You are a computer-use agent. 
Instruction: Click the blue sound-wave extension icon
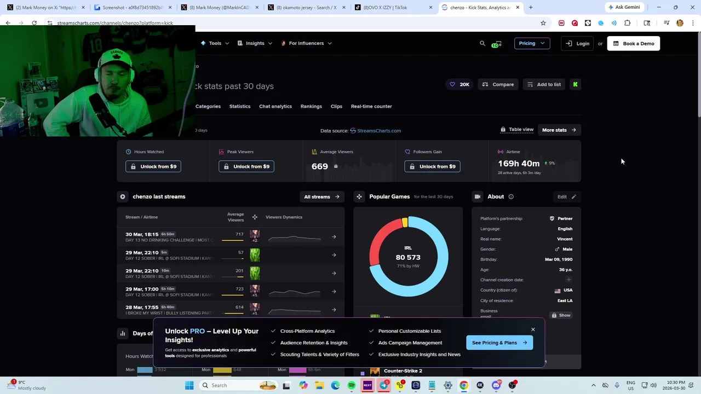pyautogui.click(x=614, y=23)
